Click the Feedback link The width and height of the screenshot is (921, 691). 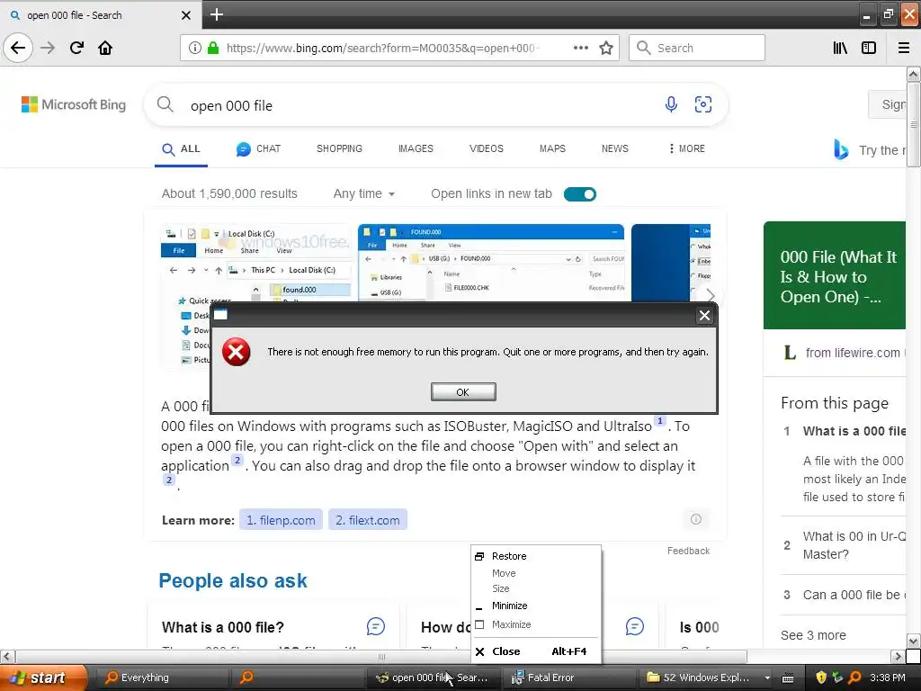pyautogui.click(x=688, y=551)
